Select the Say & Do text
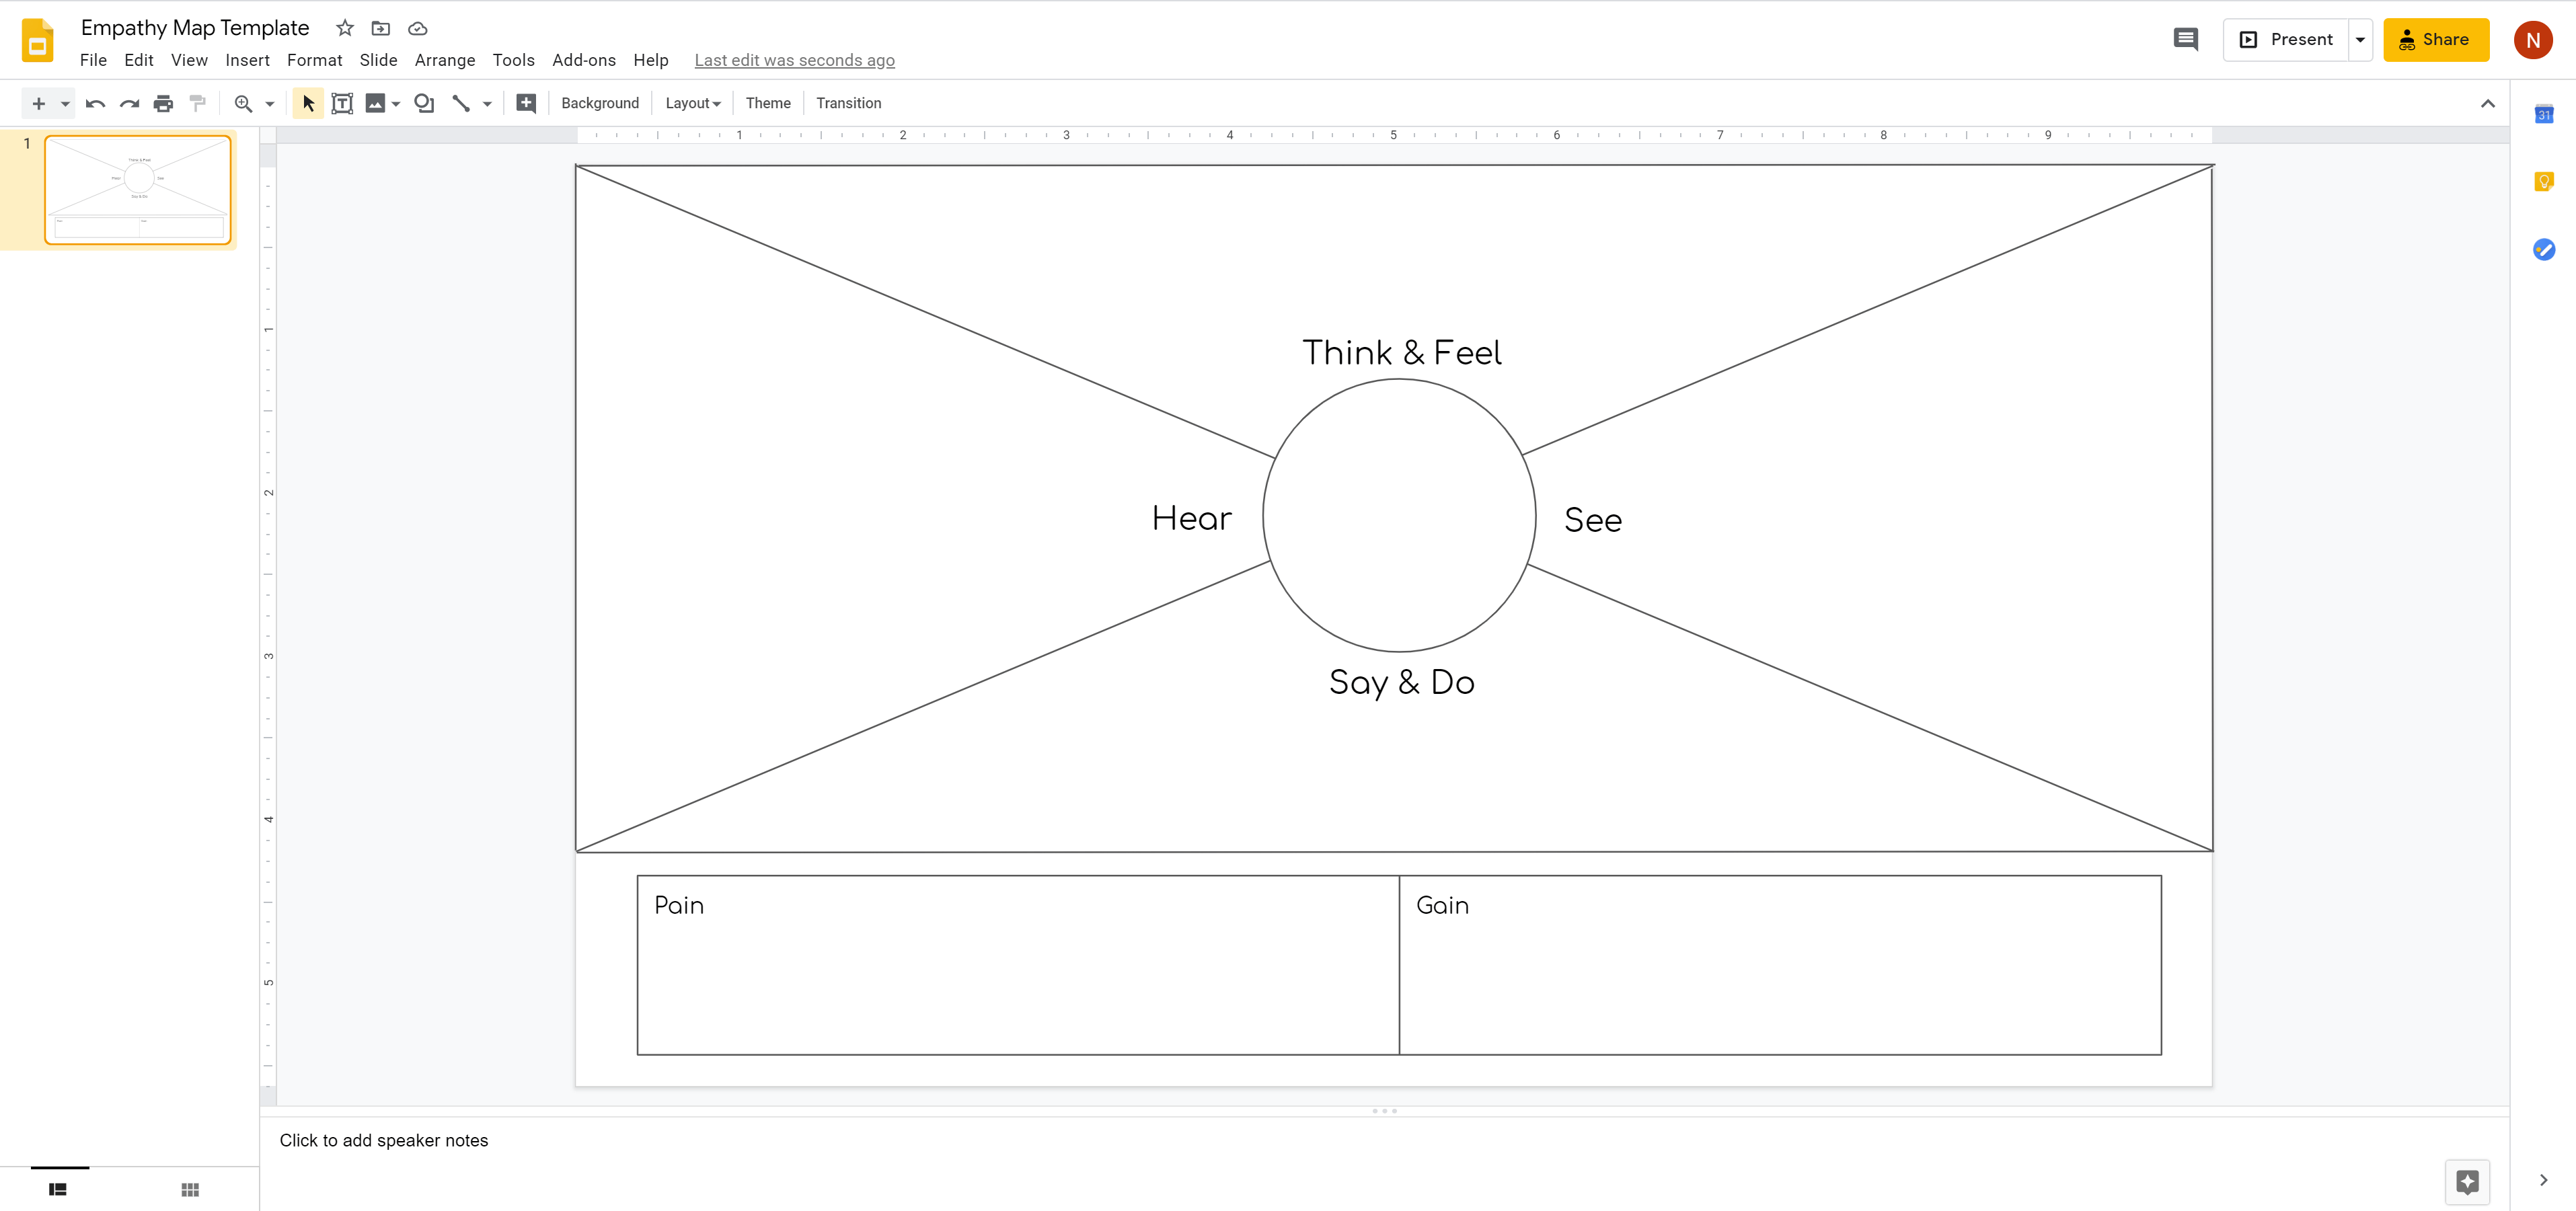This screenshot has width=2576, height=1211. [1401, 683]
